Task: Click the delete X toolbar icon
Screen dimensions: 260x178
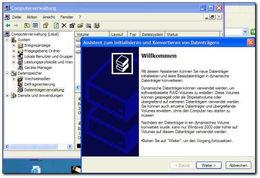Action: [64, 25]
